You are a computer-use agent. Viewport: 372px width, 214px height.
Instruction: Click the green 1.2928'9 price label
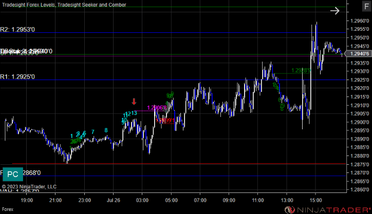[301, 70]
